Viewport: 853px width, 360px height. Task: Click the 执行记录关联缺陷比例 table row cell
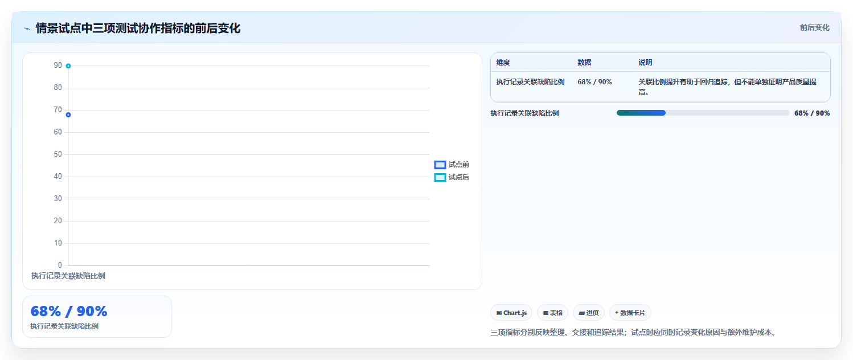530,82
